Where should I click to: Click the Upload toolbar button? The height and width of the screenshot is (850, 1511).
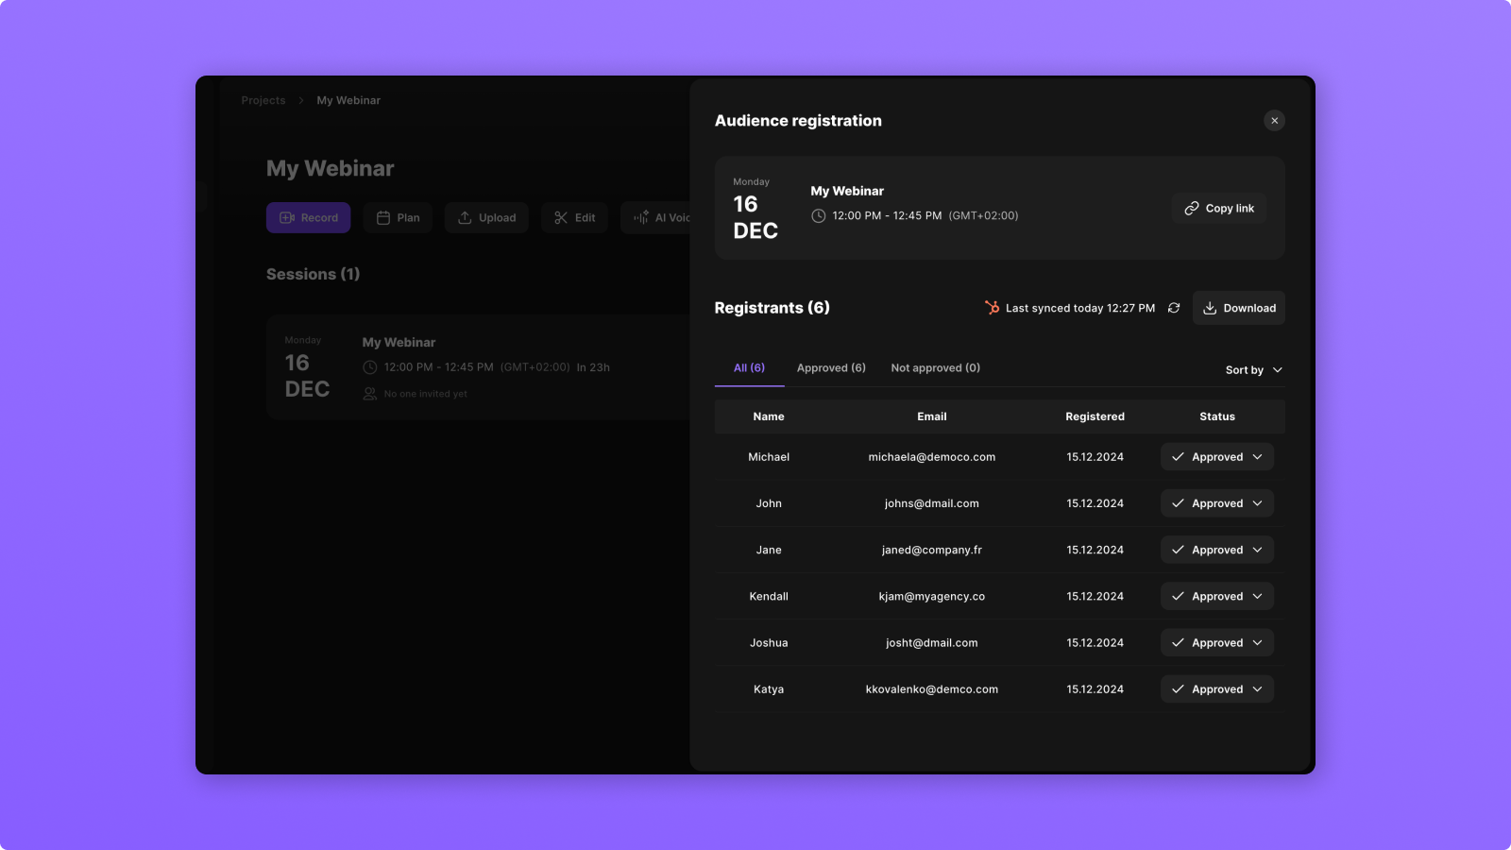pos(486,218)
